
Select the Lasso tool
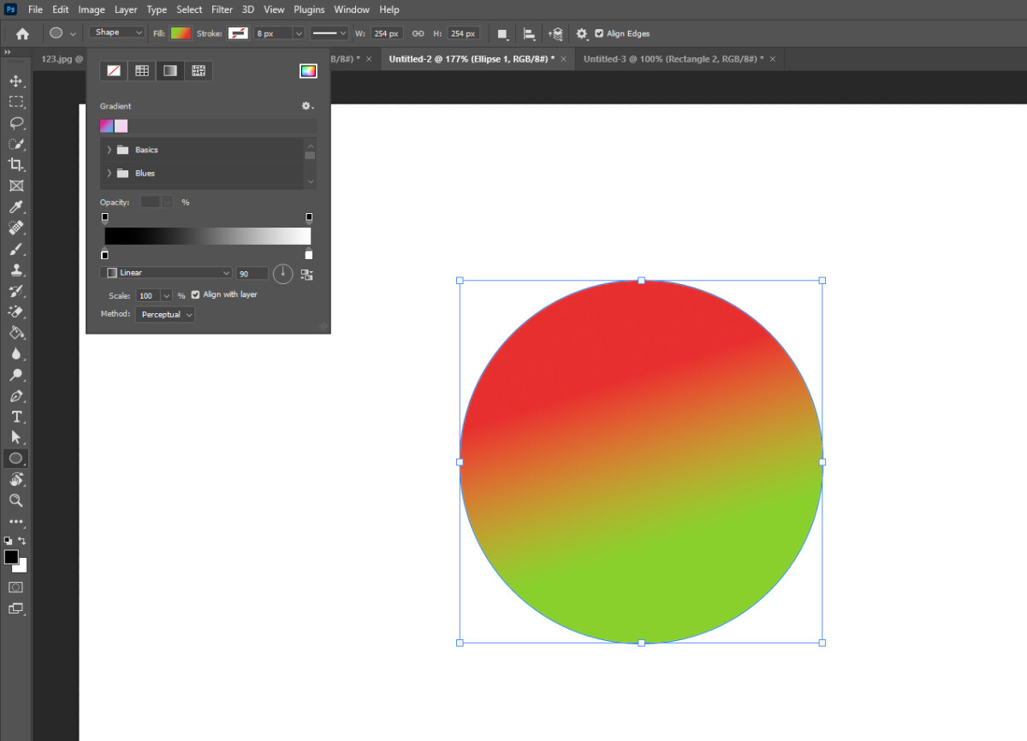15,122
